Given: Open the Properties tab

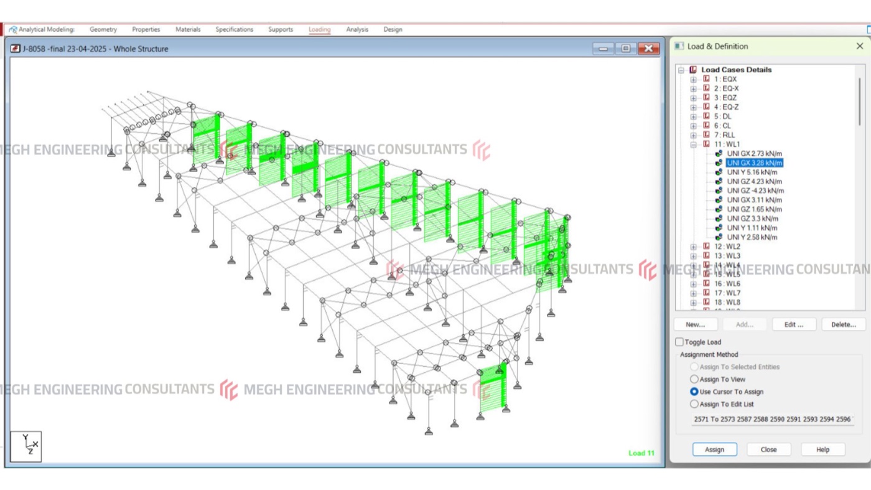Looking at the screenshot, I should 146,29.
